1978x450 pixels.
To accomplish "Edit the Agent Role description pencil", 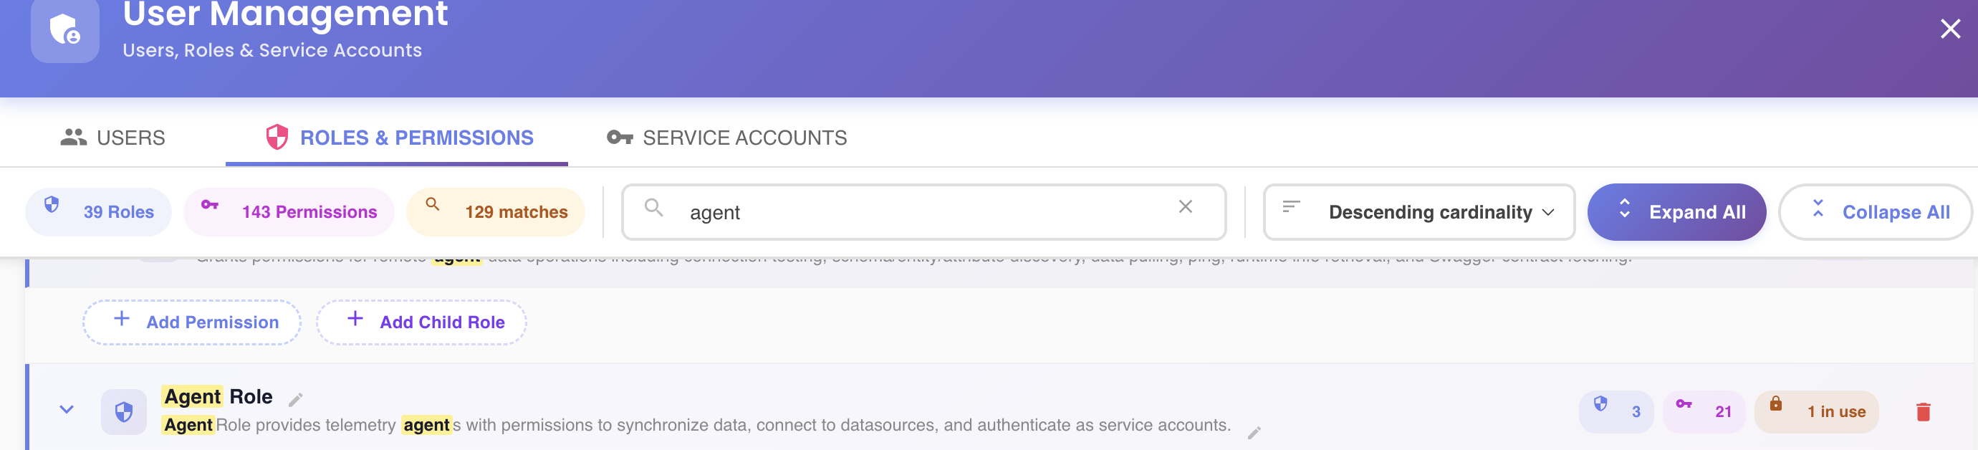I will click(1254, 433).
